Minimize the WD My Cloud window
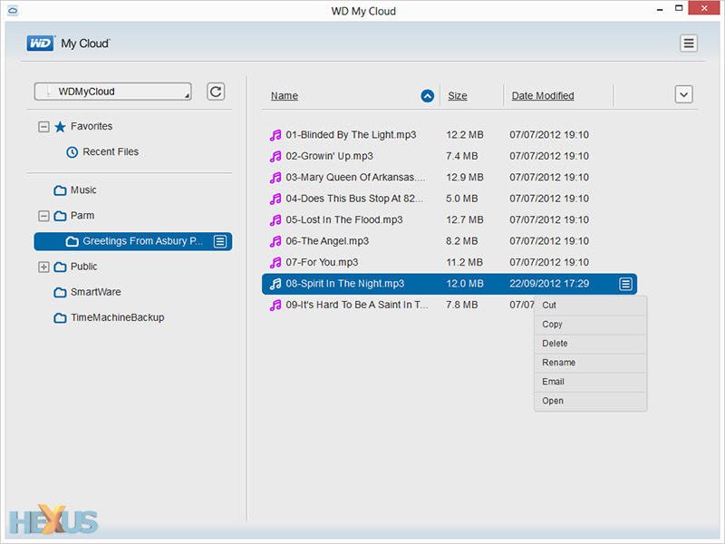 [660, 9]
